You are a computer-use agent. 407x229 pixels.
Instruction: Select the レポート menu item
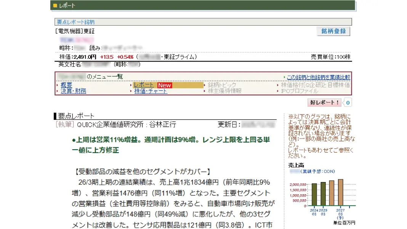(144, 85)
